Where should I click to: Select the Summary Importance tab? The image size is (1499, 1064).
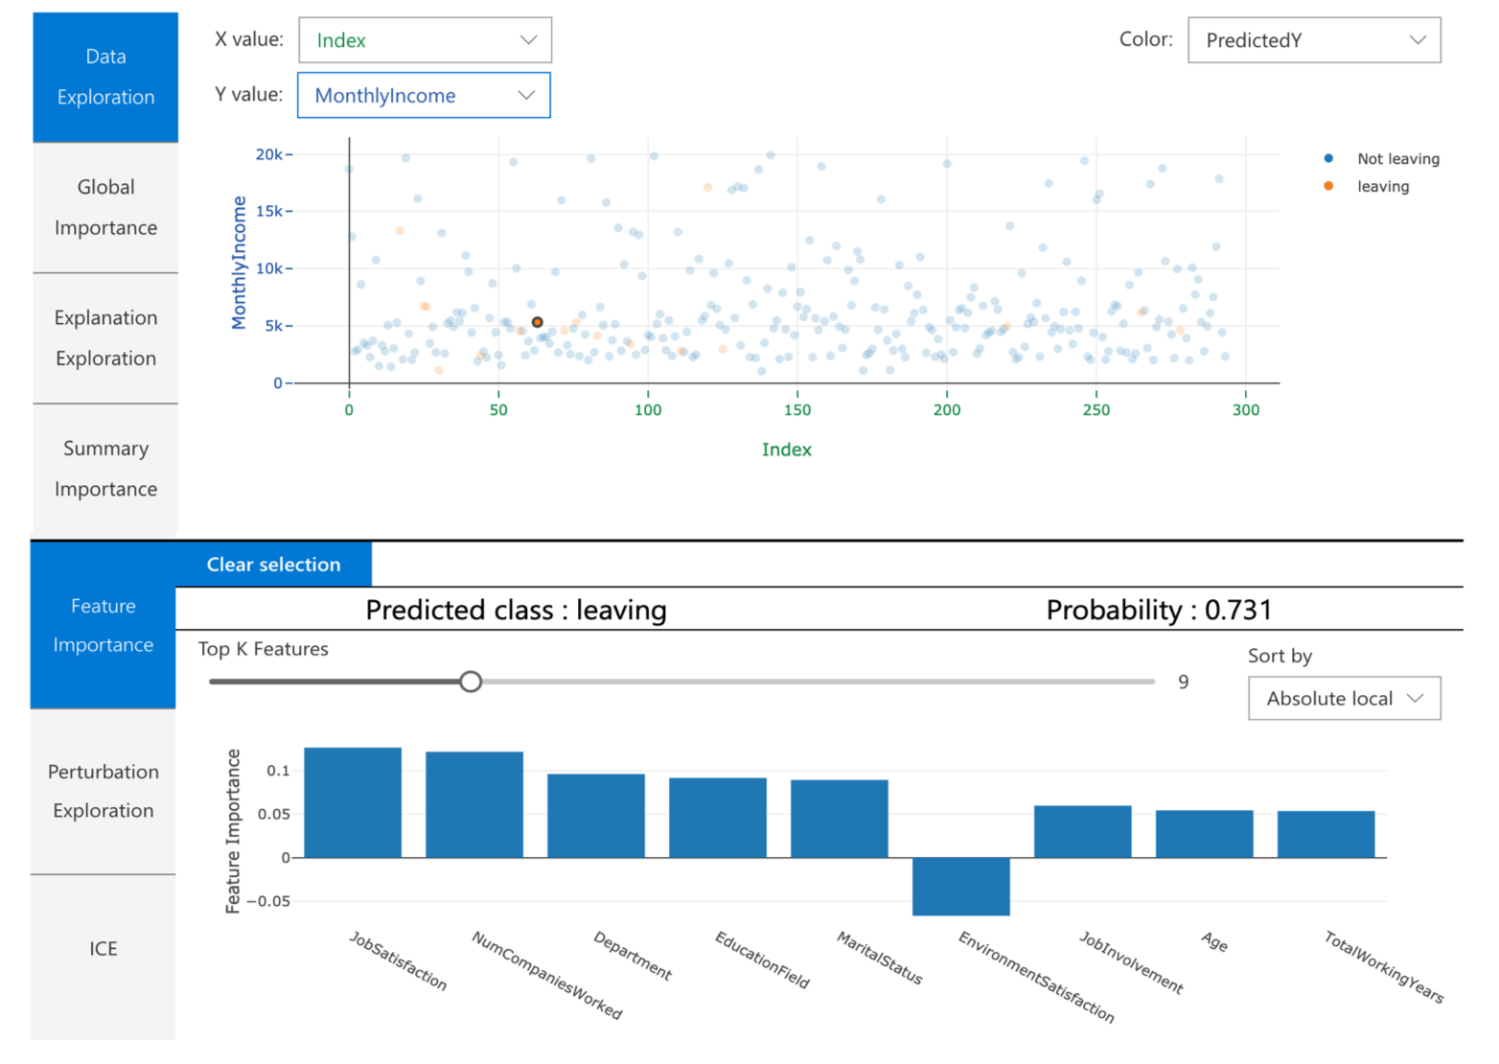coord(104,468)
